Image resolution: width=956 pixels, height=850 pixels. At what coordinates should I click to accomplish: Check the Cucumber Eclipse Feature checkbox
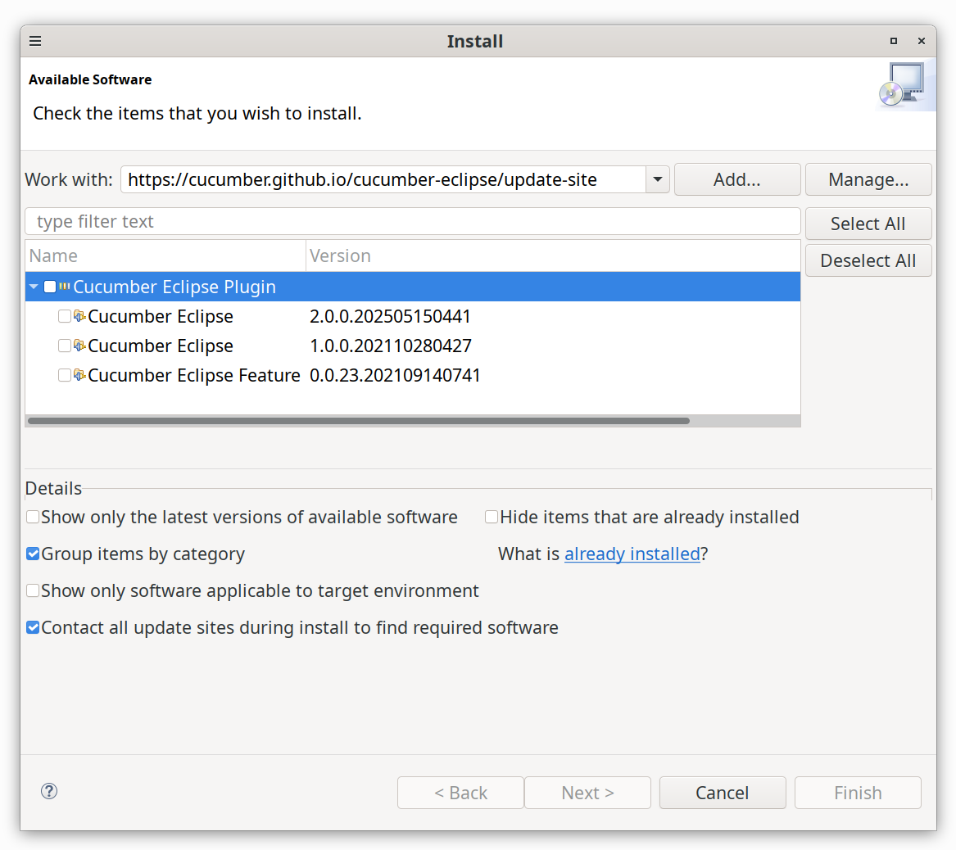point(64,375)
